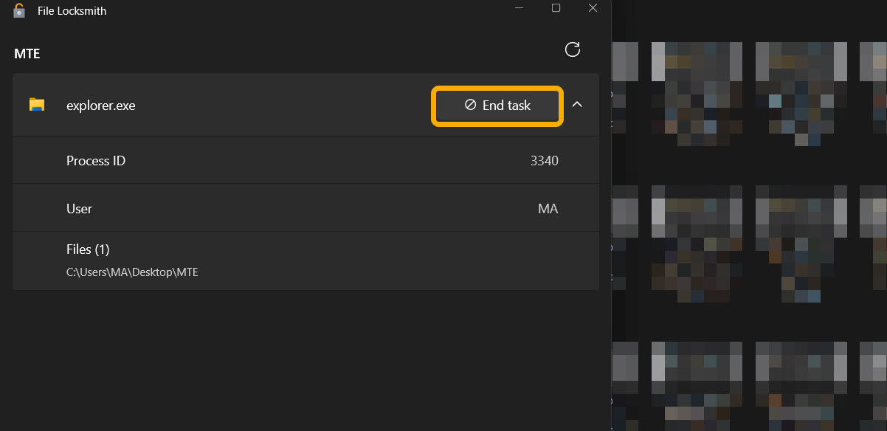
Task: Click the file path C:\Users\MA\Desktop\MTE
Action: 132,272
